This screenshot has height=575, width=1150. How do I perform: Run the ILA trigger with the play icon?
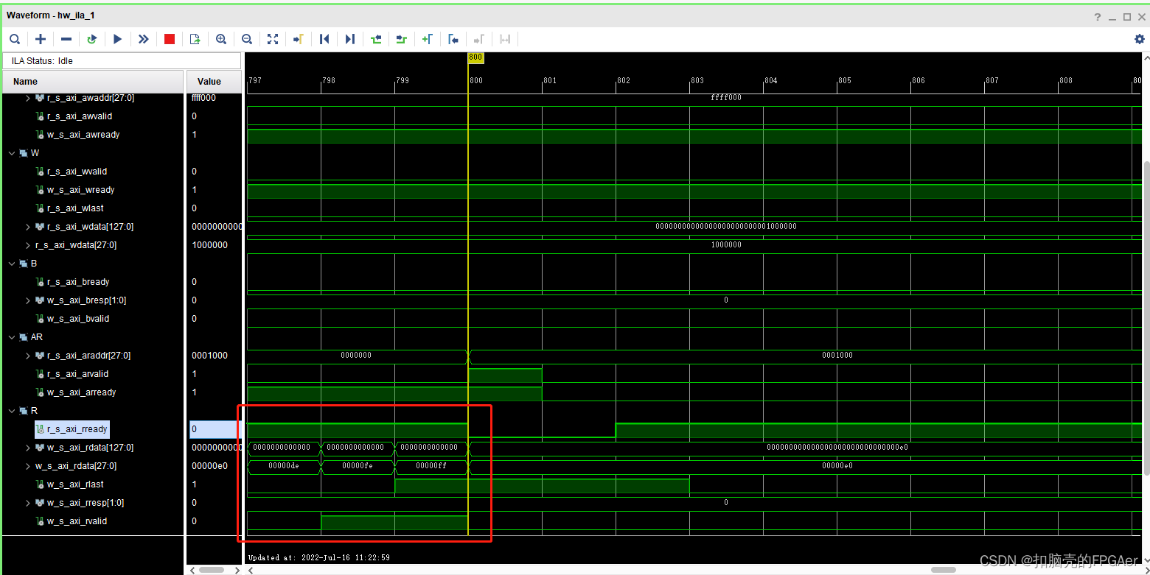coord(118,39)
